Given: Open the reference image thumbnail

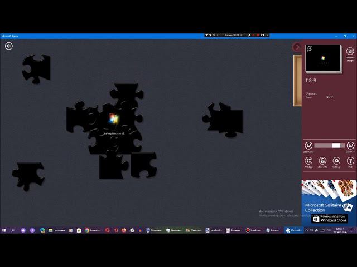Looking at the screenshot, I should [324, 58].
